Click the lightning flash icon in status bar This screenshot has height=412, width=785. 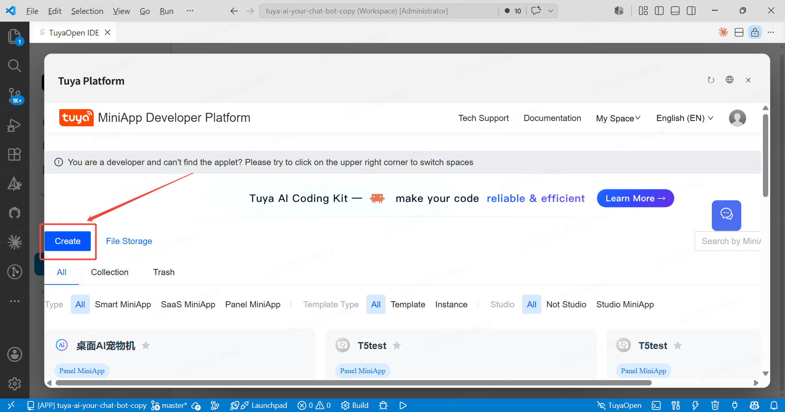(x=695, y=405)
